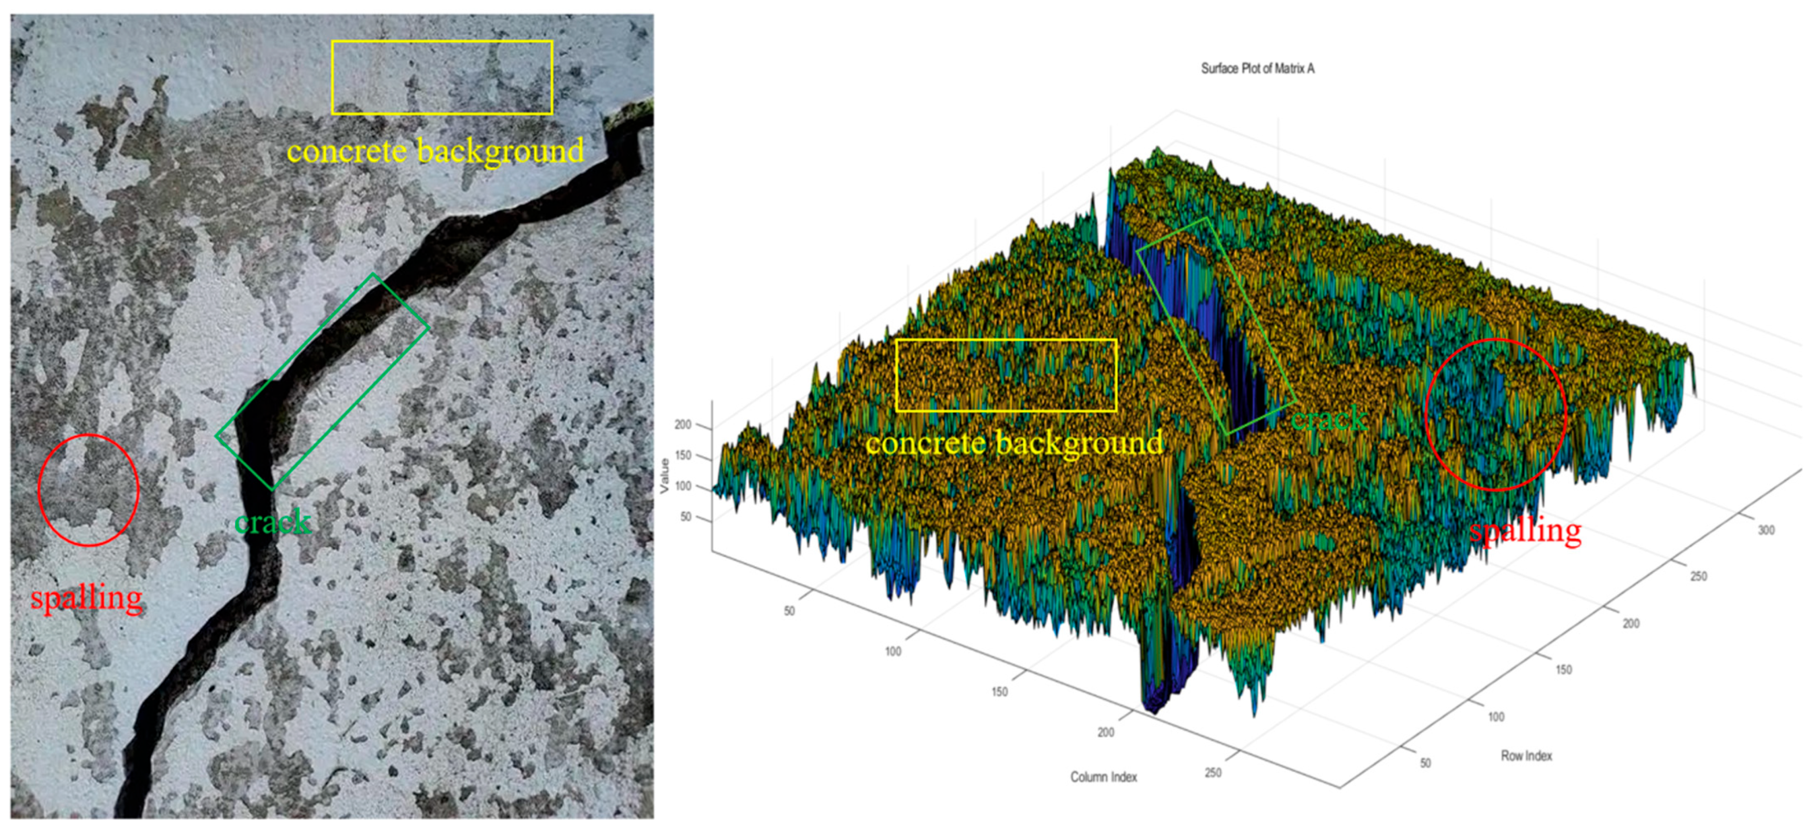Click the 'Column Index' axis label
The width and height of the screenshot is (1811, 832).
coord(1103,776)
